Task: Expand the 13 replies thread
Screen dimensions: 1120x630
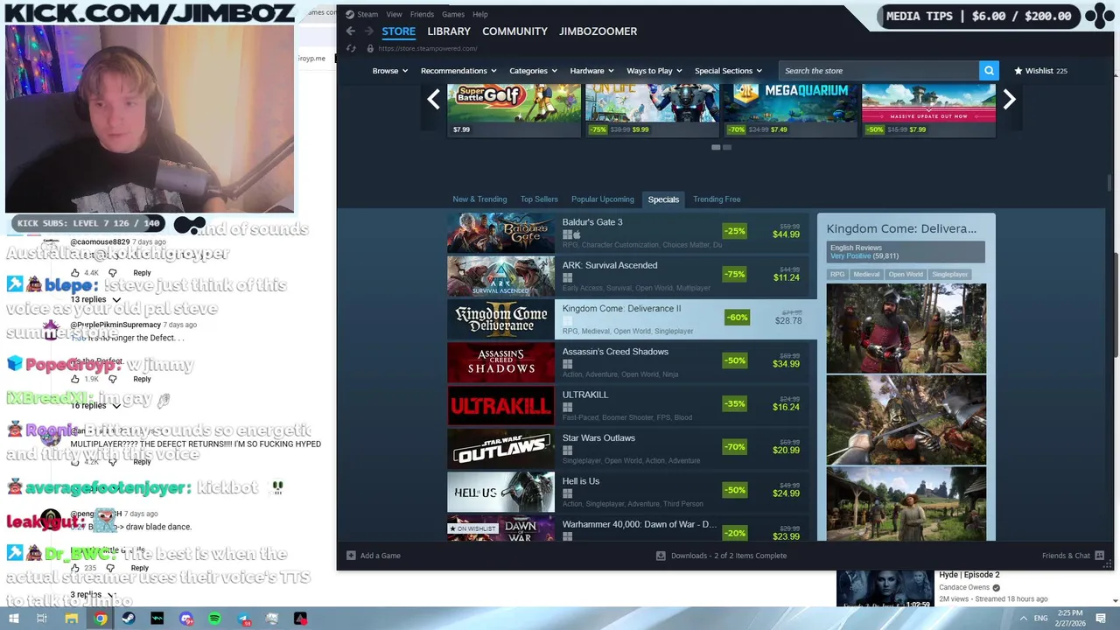Action: tap(95, 299)
